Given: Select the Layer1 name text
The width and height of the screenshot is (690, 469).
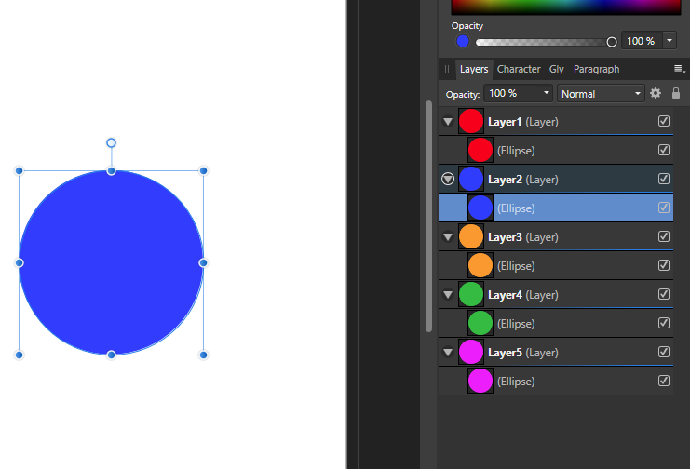Looking at the screenshot, I should [505, 122].
